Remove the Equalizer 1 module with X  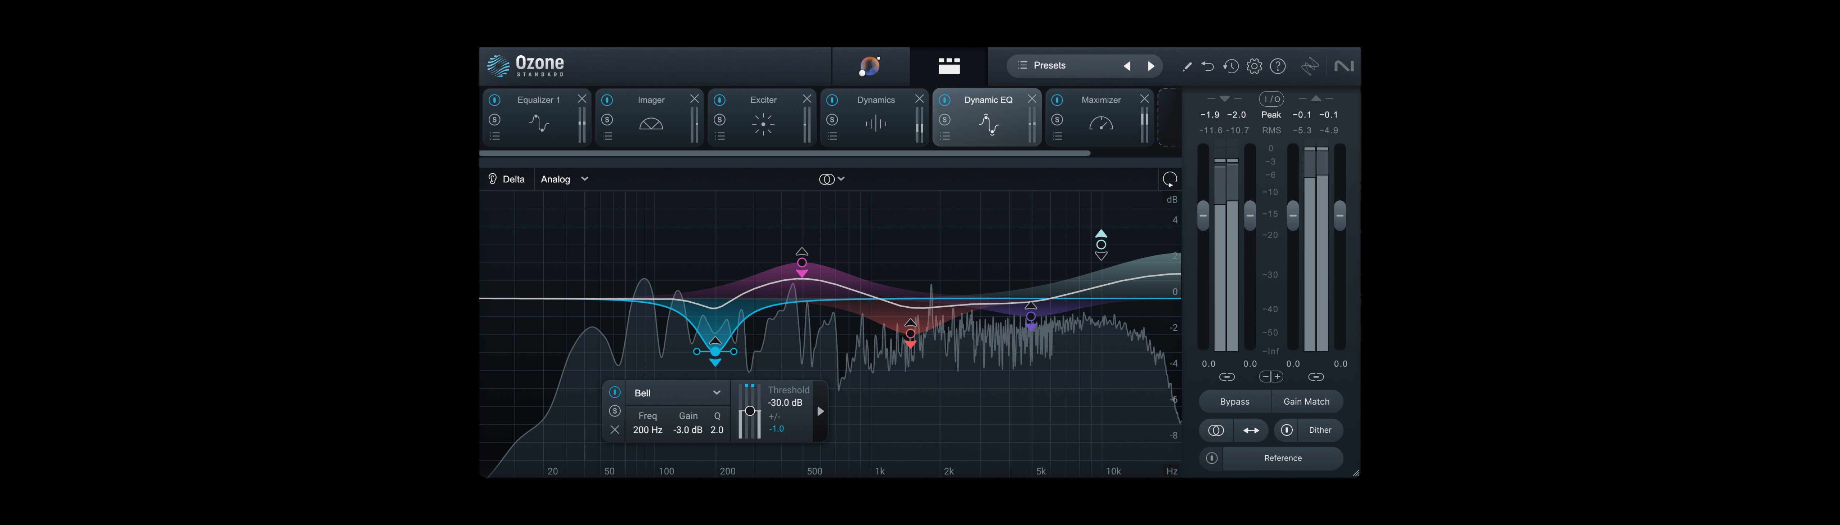coord(581,99)
